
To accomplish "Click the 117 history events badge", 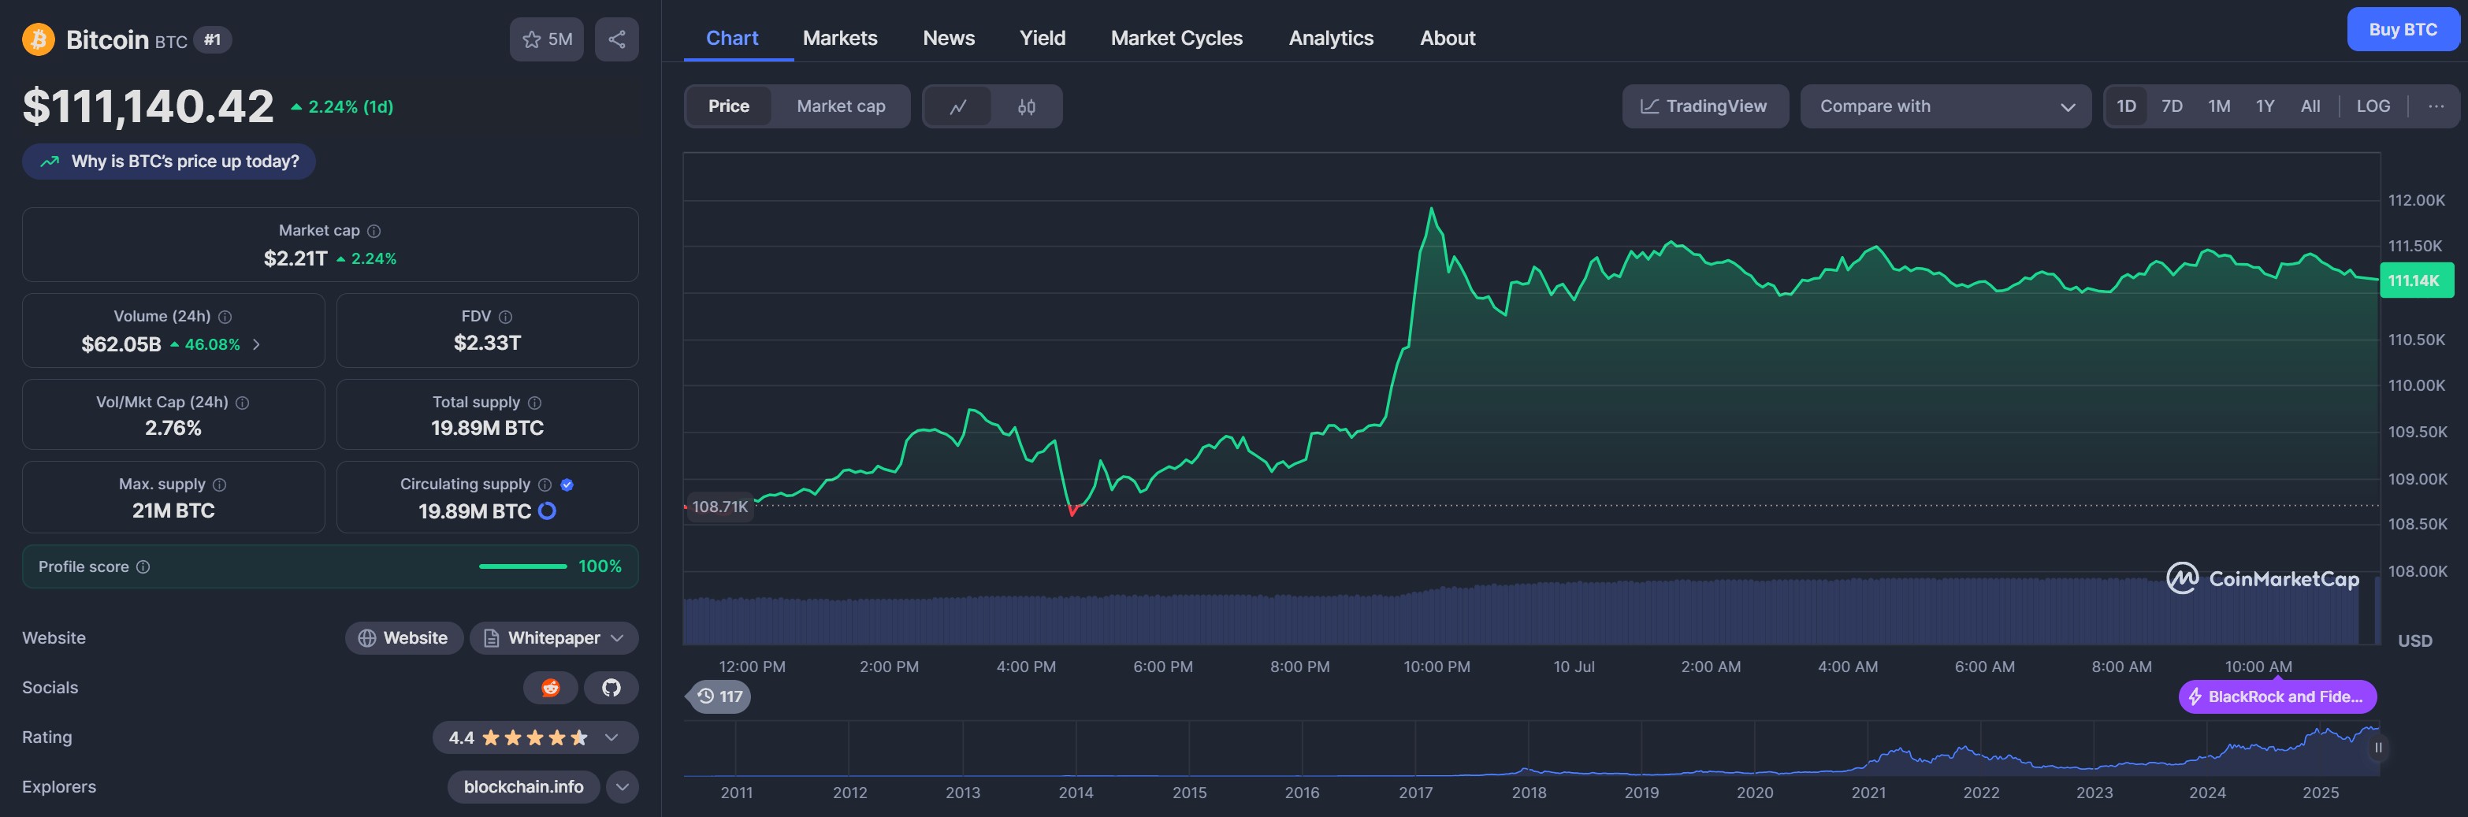I will pos(719,696).
